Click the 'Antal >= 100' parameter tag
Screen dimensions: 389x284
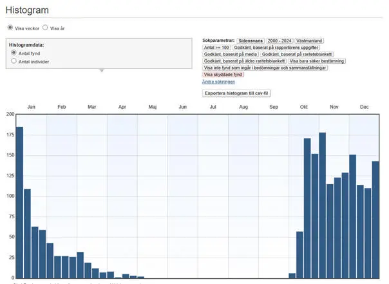[x=216, y=47]
